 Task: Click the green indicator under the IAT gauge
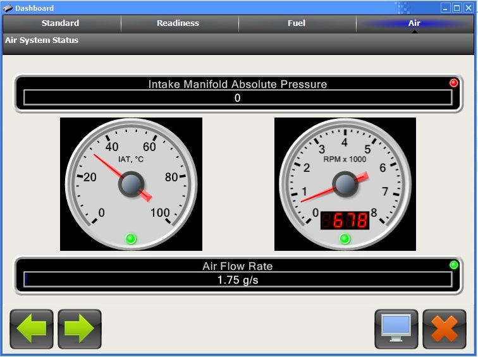point(131,239)
